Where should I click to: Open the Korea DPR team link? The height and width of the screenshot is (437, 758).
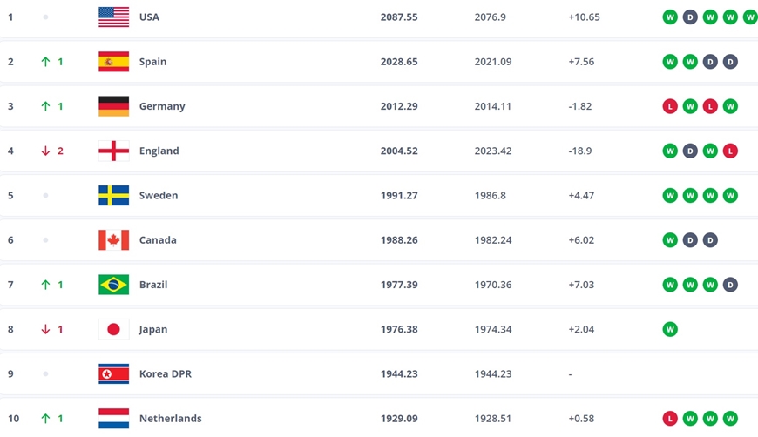[x=166, y=373]
